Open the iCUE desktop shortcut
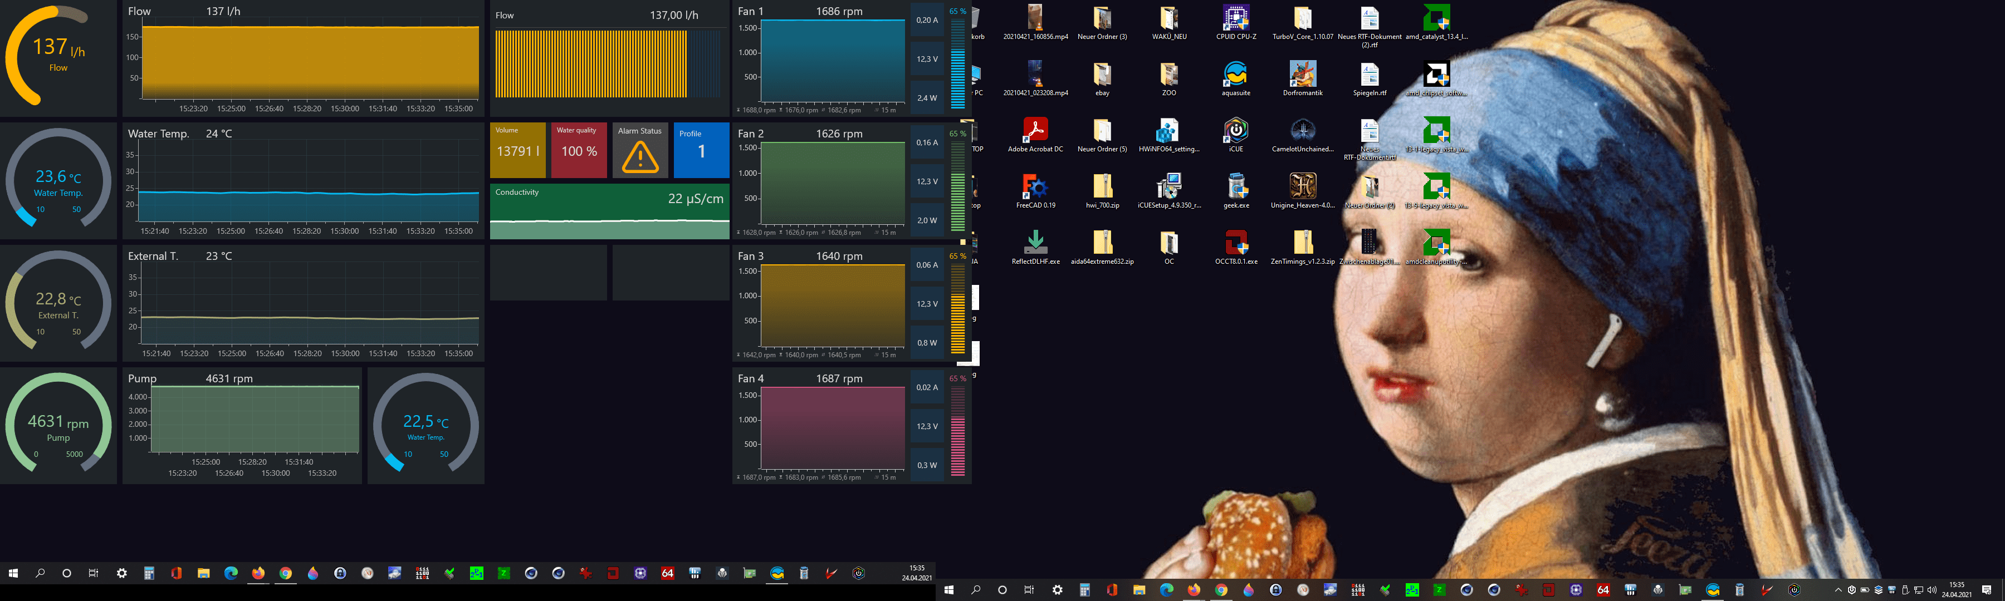2005x601 pixels. tap(1236, 135)
